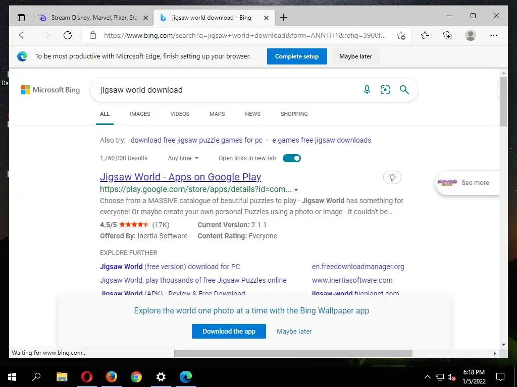Click the horizontal scrollbar thumb
The height and width of the screenshot is (387, 517).
(x=293, y=353)
